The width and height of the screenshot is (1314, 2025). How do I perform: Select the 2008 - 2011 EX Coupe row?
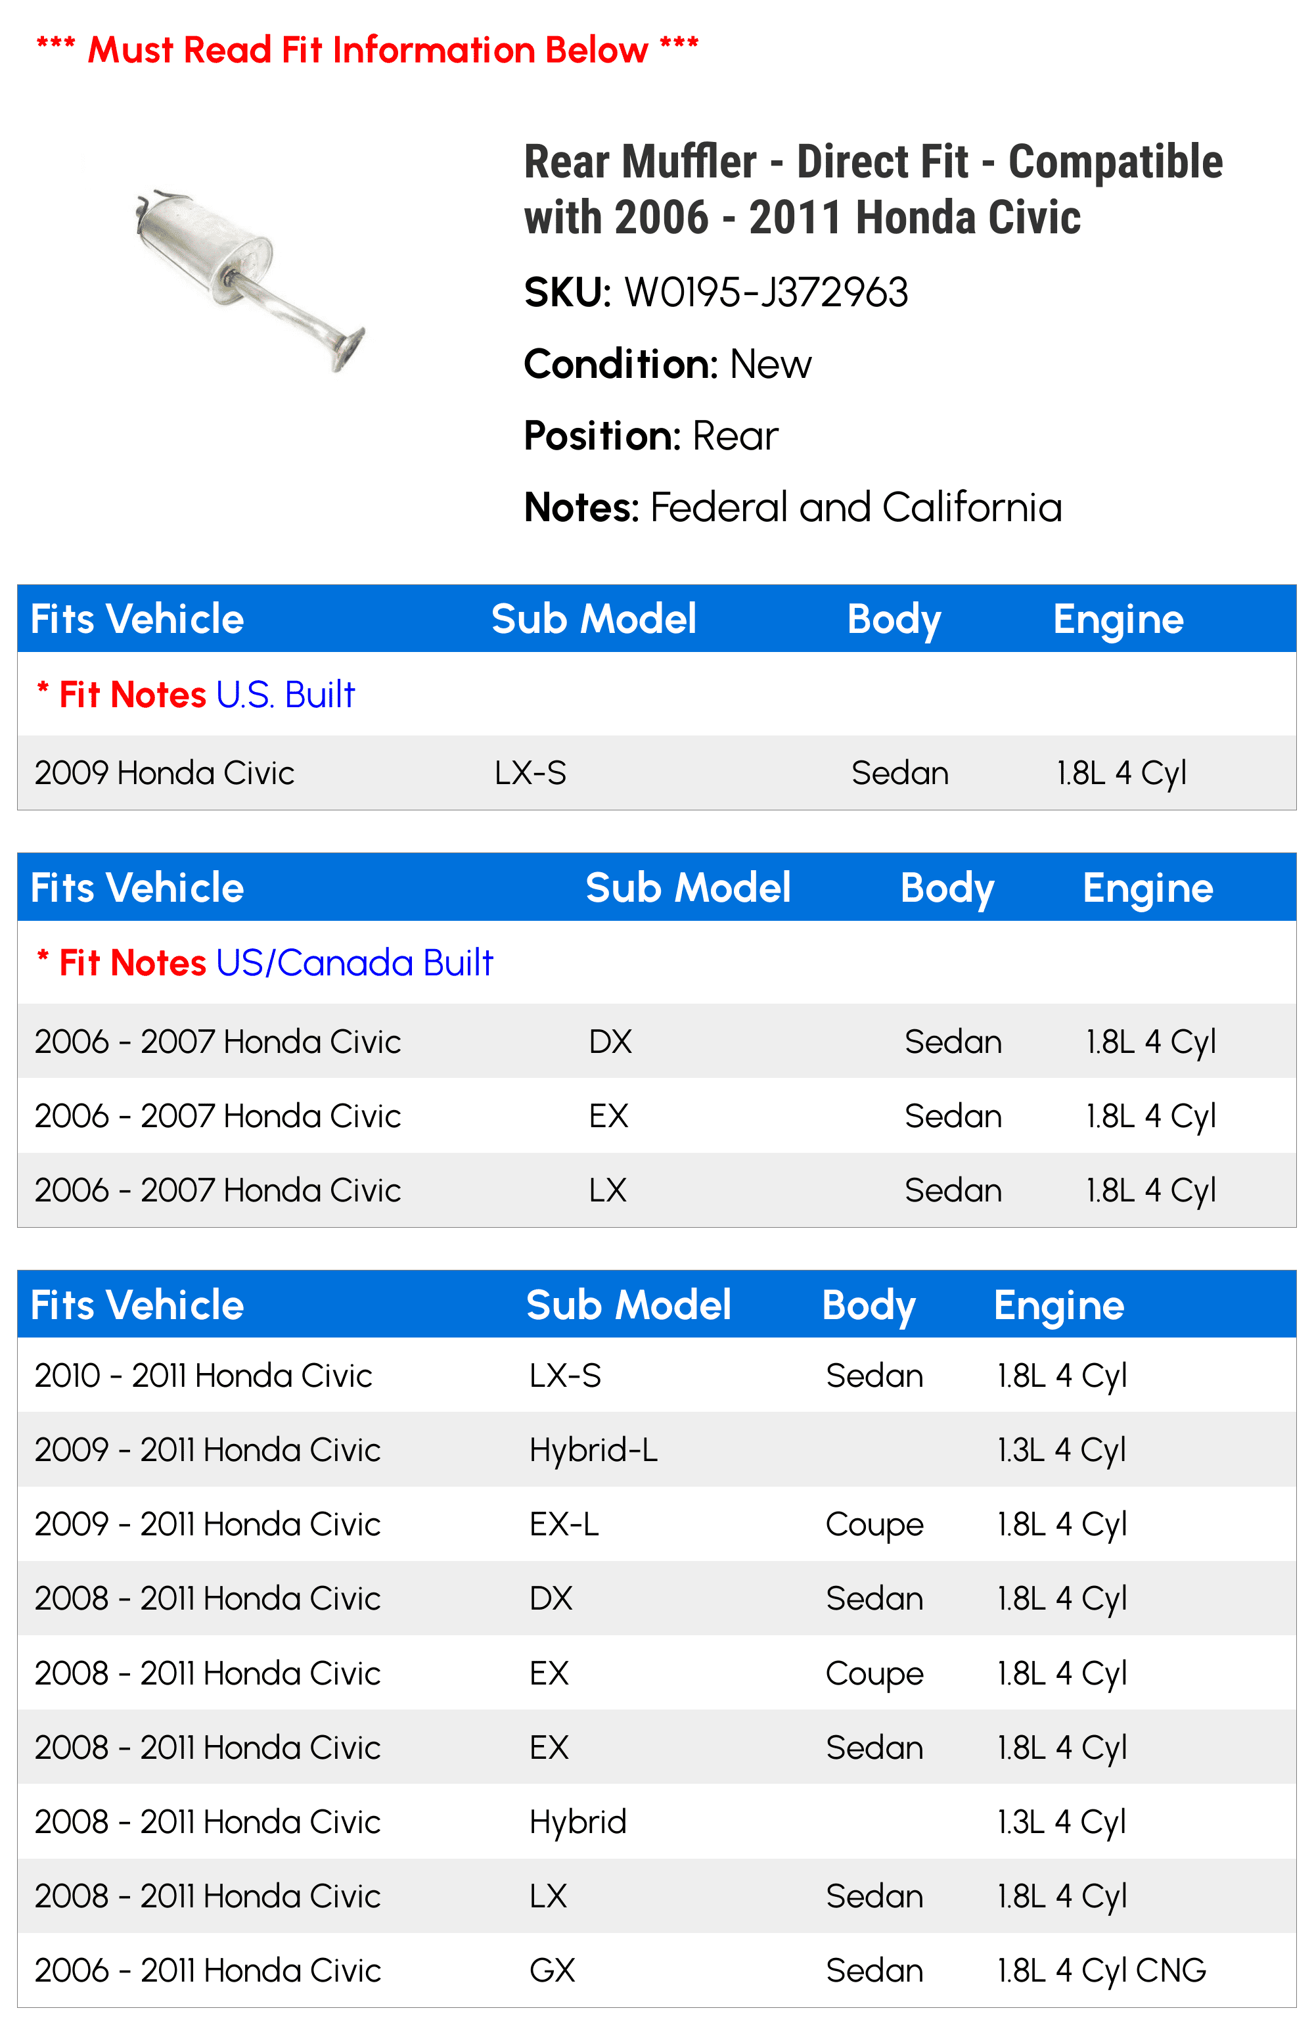[656, 1673]
